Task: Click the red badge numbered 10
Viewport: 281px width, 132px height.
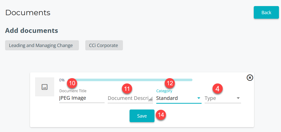Action: (72, 83)
